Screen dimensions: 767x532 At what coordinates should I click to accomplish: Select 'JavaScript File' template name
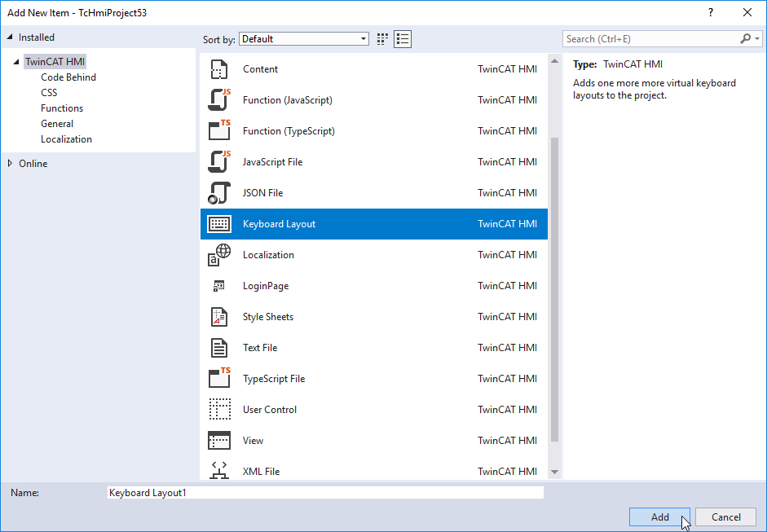click(272, 162)
